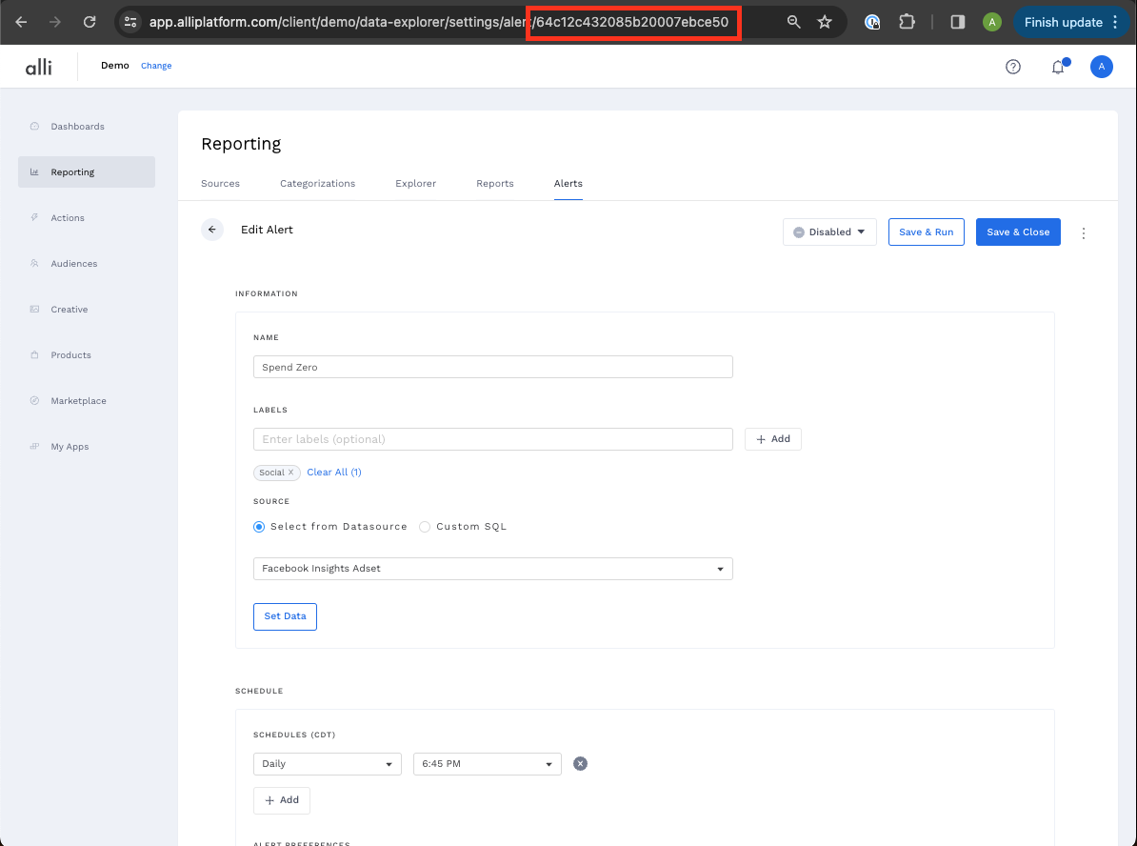Go back using browser back arrow

click(x=21, y=23)
